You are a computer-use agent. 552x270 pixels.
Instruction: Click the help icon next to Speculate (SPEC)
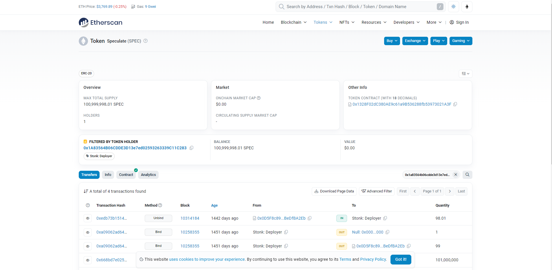coord(146,41)
